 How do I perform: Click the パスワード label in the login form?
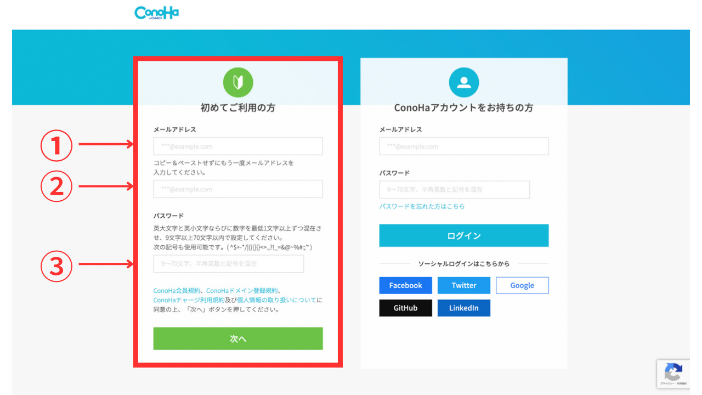pyautogui.click(x=394, y=173)
